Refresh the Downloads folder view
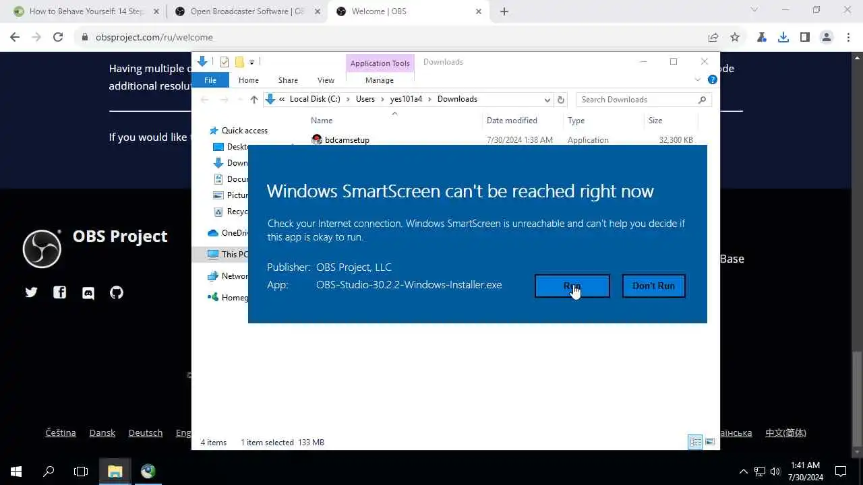 (560, 100)
